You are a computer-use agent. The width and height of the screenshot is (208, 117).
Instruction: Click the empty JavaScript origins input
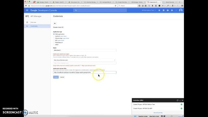tap(84, 63)
